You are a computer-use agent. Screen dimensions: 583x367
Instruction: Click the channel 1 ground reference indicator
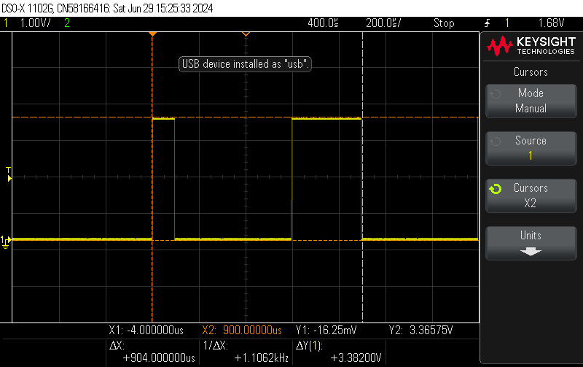point(6,242)
